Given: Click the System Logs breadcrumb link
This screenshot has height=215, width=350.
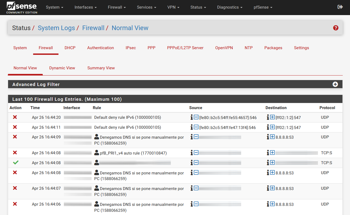Looking at the screenshot, I should [56, 28].
